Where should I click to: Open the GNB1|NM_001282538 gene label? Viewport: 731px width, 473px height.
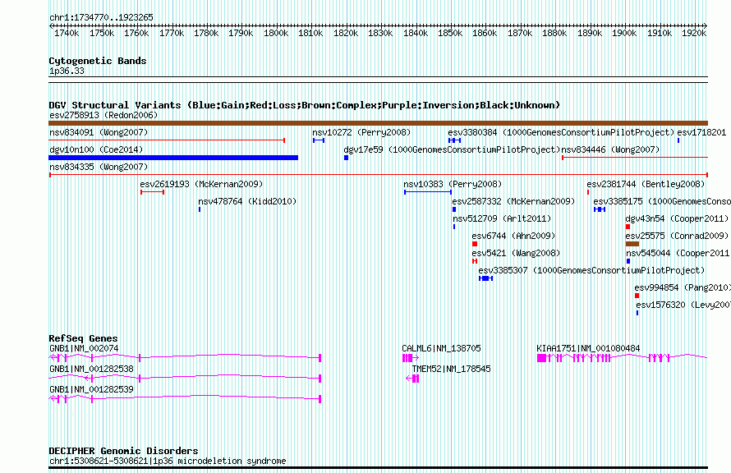pyautogui.click(x=91, y=369)
